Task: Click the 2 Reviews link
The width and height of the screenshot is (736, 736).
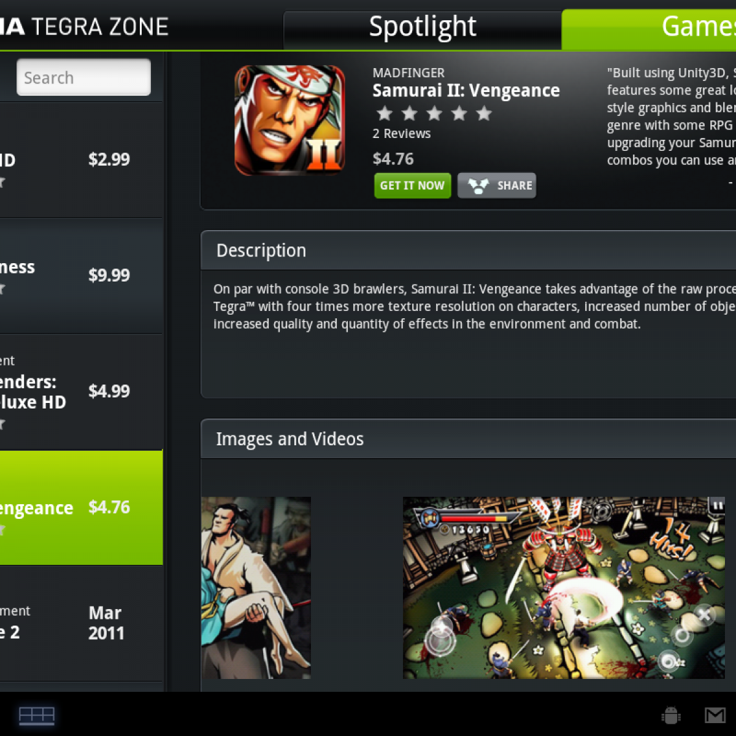Action: click(x=402, y=134)
